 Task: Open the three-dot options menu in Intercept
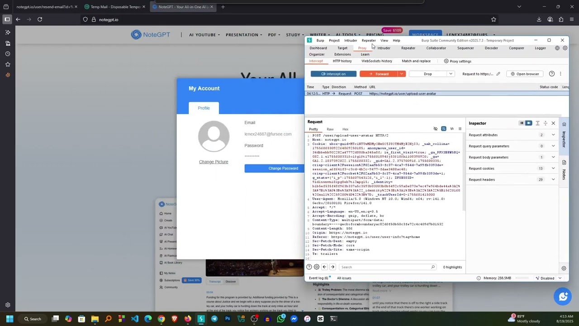point(560,74)
